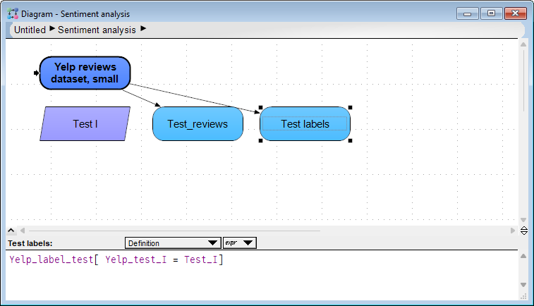The image size is (534, 306).
Task: Click the bottom-right resize grip of the window
Action: (524, 297)
